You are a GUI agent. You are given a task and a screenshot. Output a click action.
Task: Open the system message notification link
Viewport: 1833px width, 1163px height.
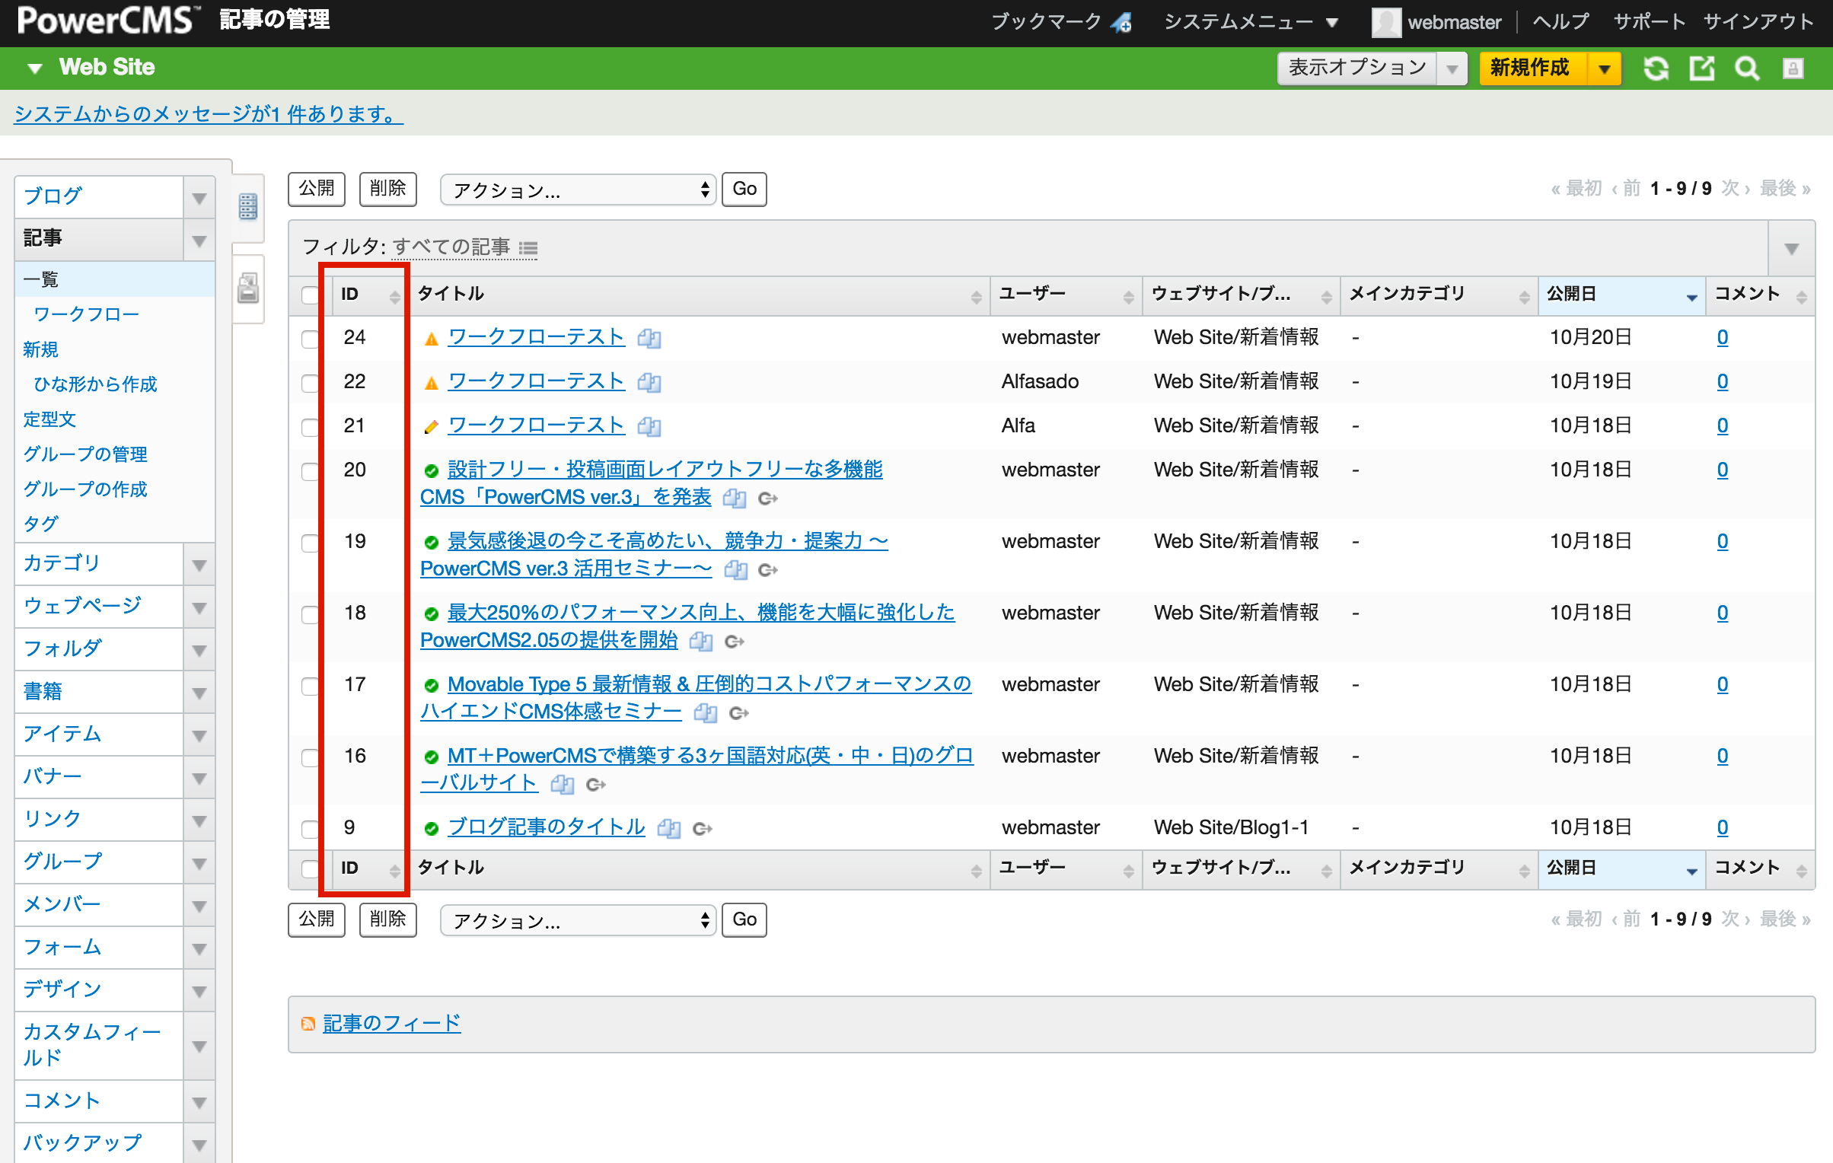208,114
